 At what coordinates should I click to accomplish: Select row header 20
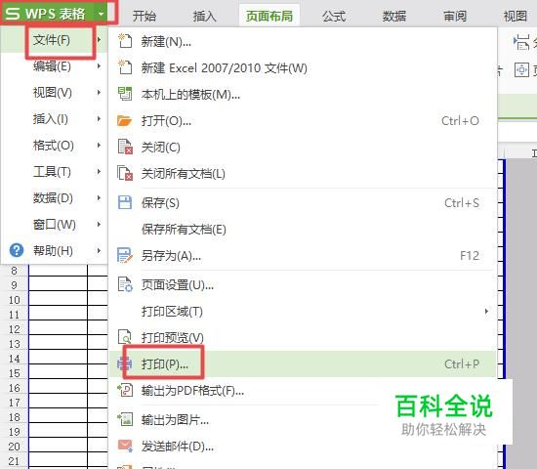click(14, 447)
